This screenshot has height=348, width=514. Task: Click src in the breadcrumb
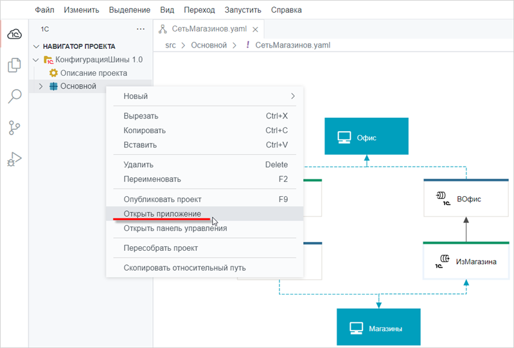tap(170, 45)
